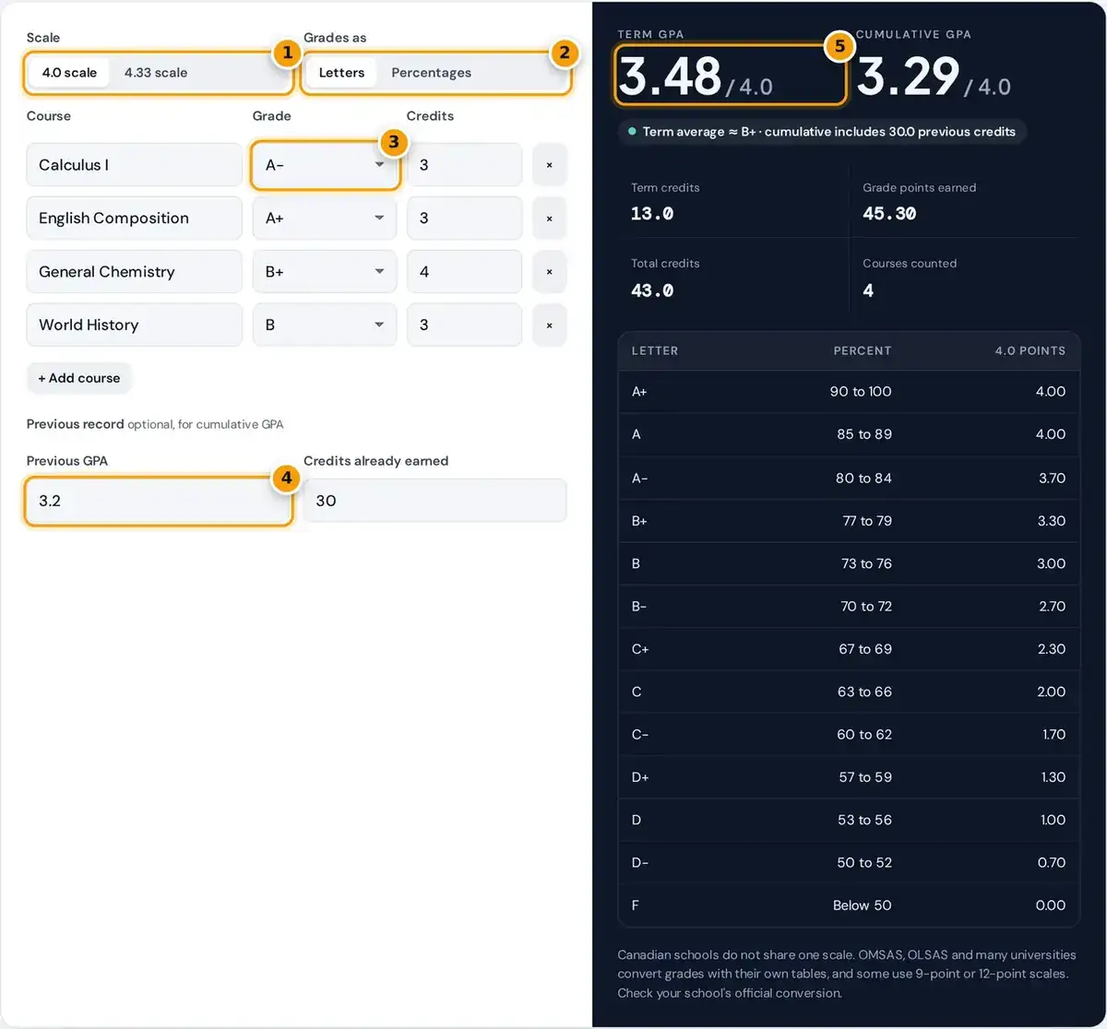1107x1029 pixels.
Task: Expand the World History grade dropdown
Action: point(325,325)
